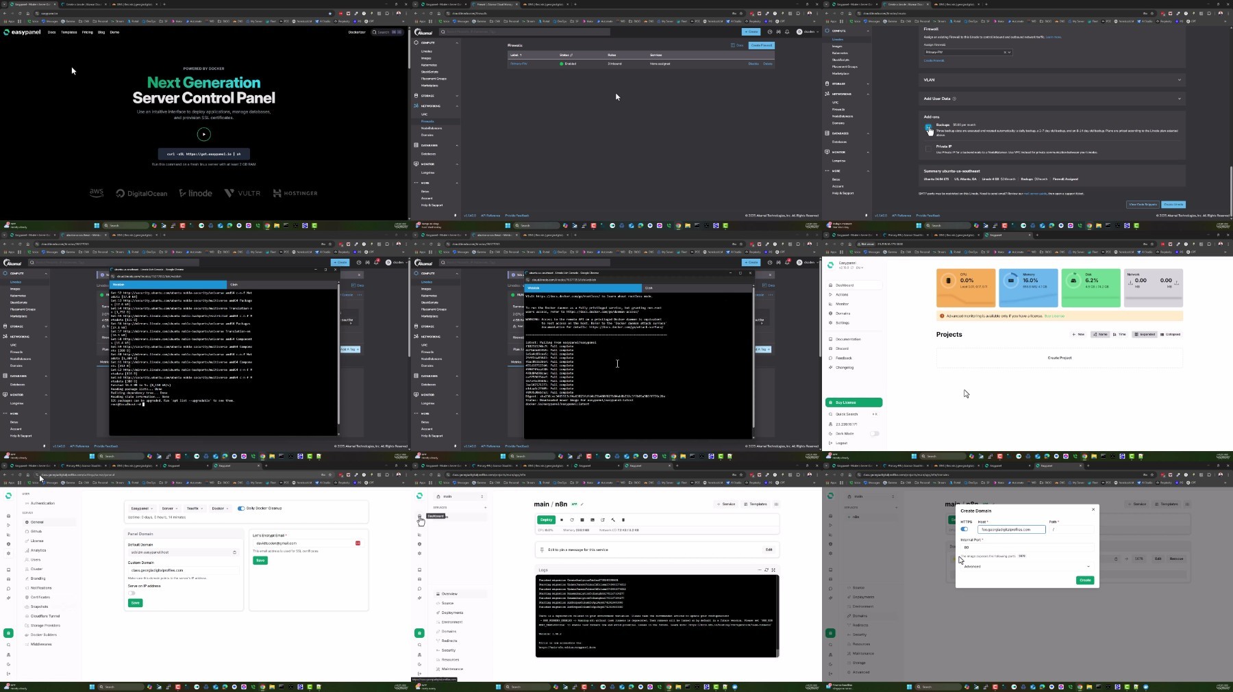Image resolution: width=1233 pixels, height=692 pixels.
Task: Open Deployments in n8n service menu
Action: [x=452, y=613]
